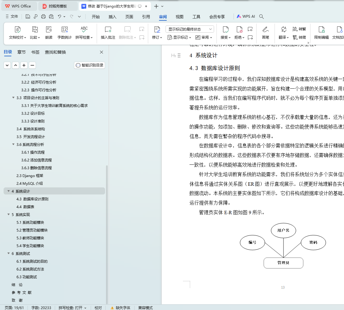Convert text with 转简
The height and width of the screenshot is (310, 344).
(299, 37)
